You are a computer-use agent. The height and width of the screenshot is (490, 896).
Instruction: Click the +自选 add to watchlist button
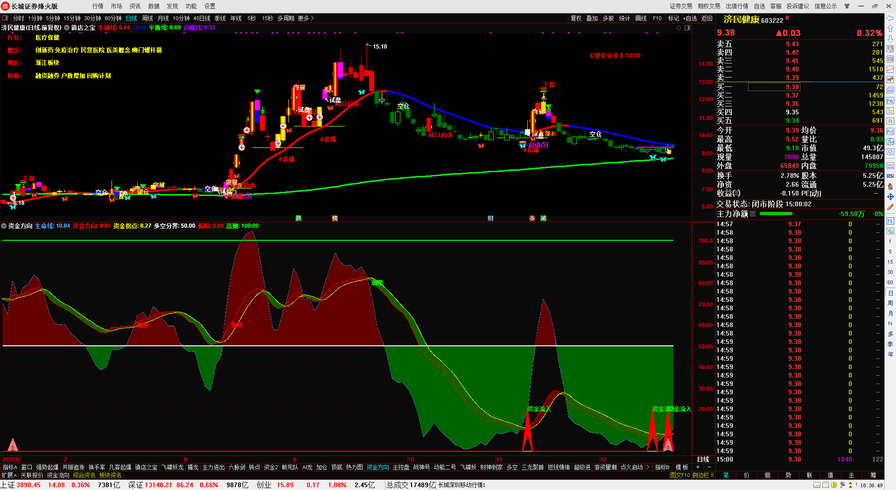(690, 18)
